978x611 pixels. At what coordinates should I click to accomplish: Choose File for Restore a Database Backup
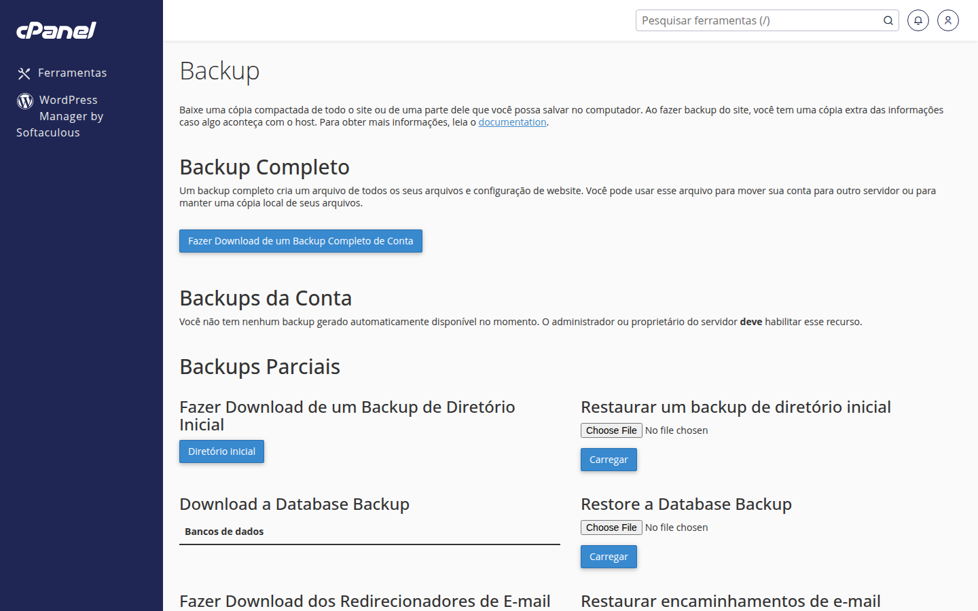point(611,527)
